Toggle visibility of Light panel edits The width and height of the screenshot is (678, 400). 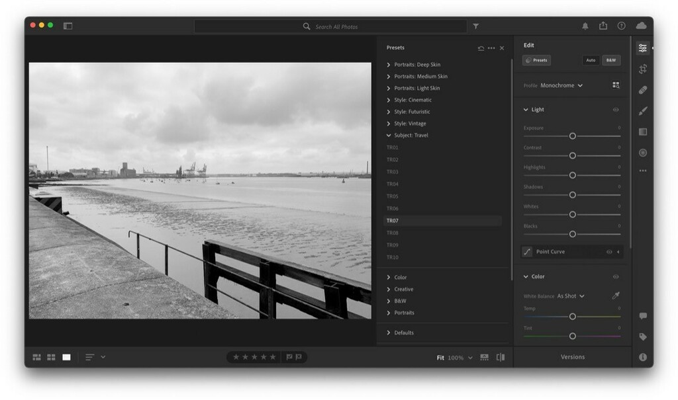616,110
